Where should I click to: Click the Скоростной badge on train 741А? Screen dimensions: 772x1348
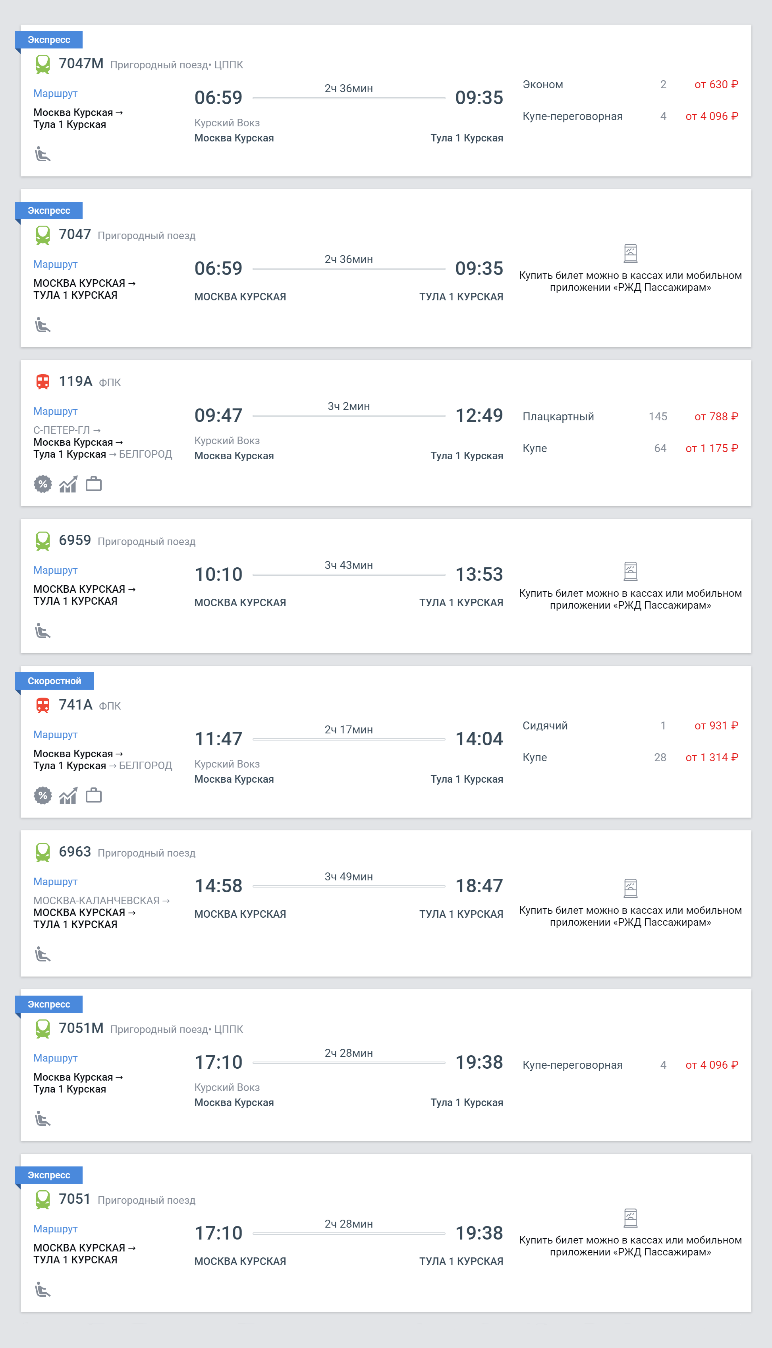(x=54, y=681)
